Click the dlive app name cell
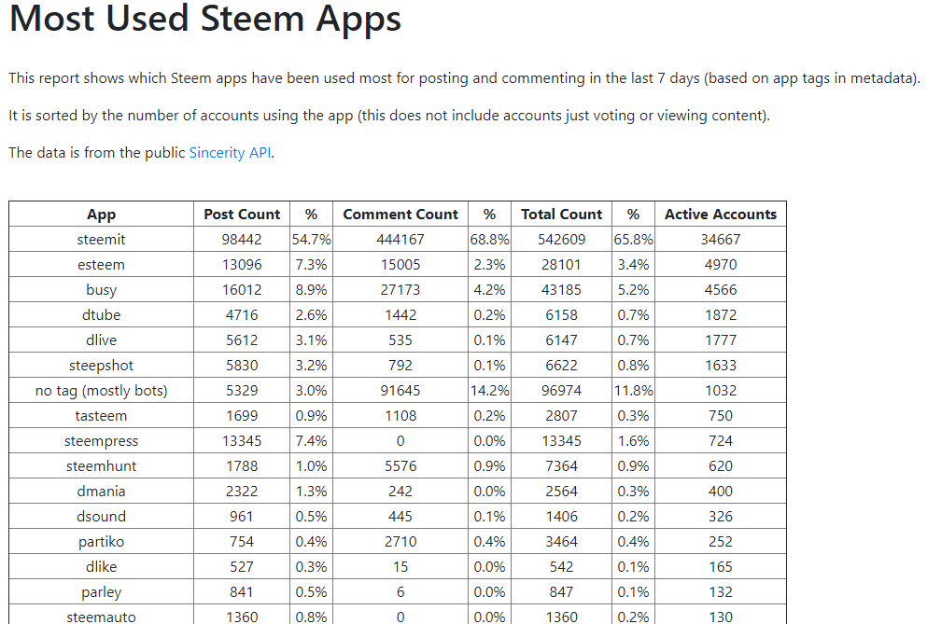The image size is (927, 624). [x=101, y=340]
